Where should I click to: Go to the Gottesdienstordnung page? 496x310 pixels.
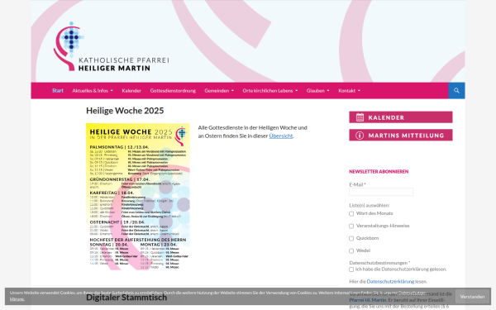pyautogui.click(x=173, y=91)
